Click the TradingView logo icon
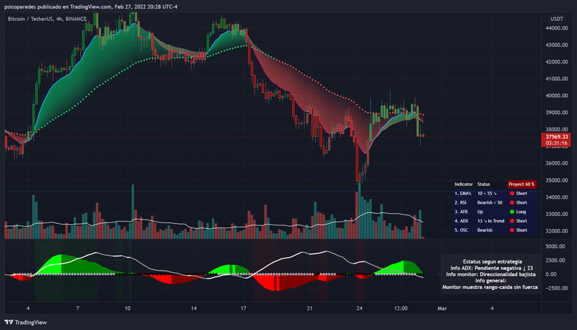The image size is (577, 330). tap(9, 322)
